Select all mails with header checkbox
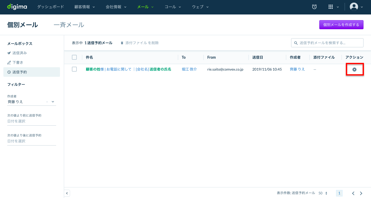 [74, 57]
